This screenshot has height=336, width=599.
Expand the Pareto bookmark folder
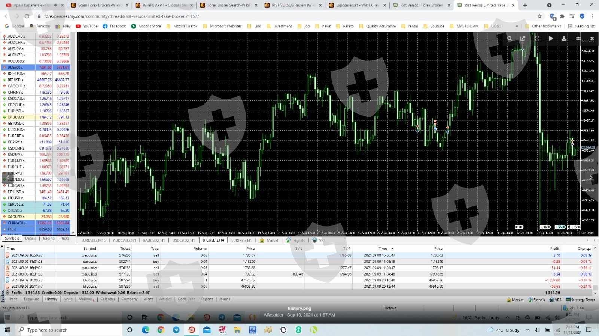pyautogui.click(x=344, y=26)
